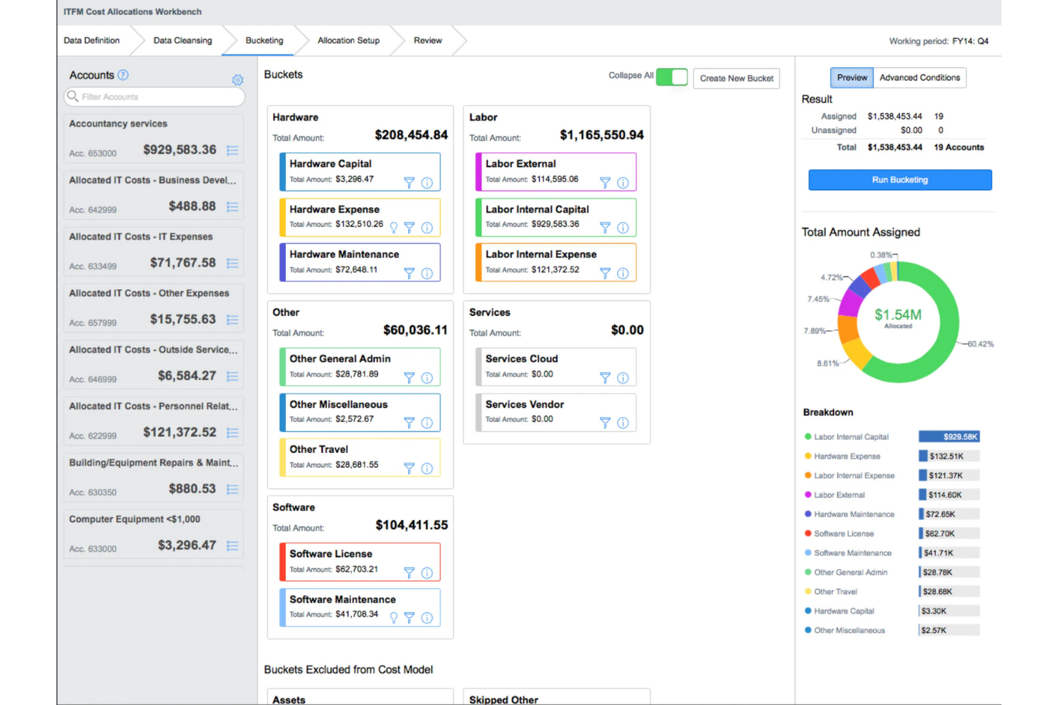1058x705 pixels.
Task: Open the Accounts settings gear
Action: click(238, 80)
